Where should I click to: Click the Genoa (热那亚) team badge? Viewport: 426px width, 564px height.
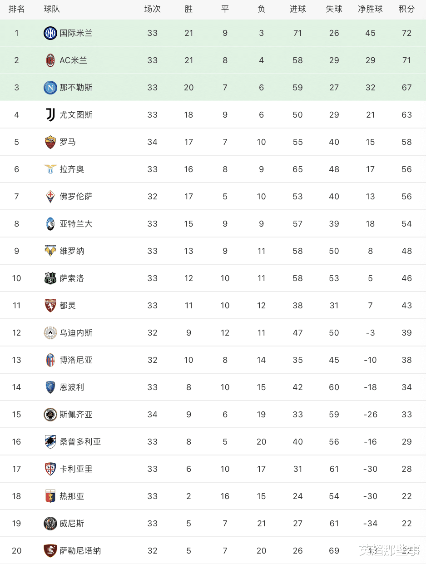point(50,496)
